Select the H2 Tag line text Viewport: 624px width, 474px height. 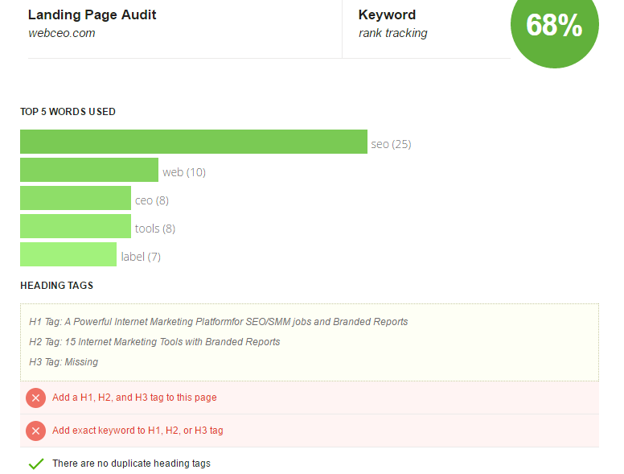pos(154,342)
